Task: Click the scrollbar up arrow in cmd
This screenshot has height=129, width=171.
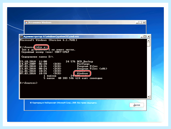Action: pos(148,40)
